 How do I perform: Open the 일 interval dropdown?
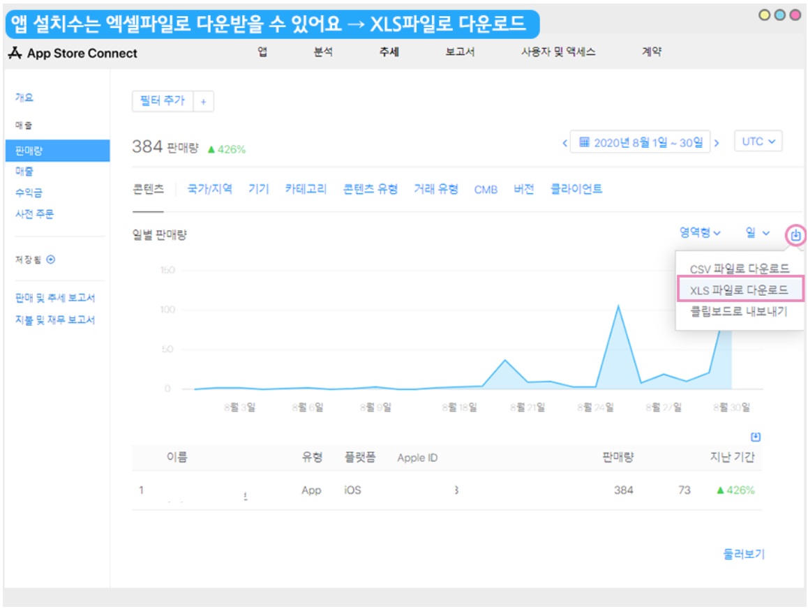(x=758, y=233)
